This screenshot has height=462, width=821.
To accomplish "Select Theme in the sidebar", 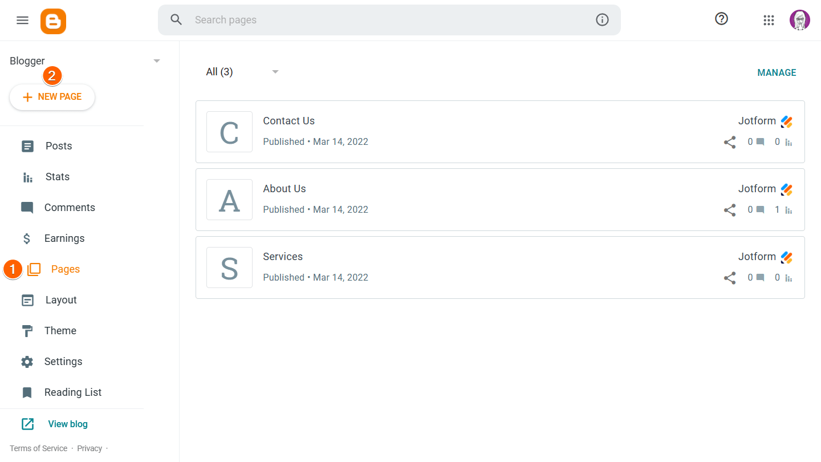I will point(60,331).
